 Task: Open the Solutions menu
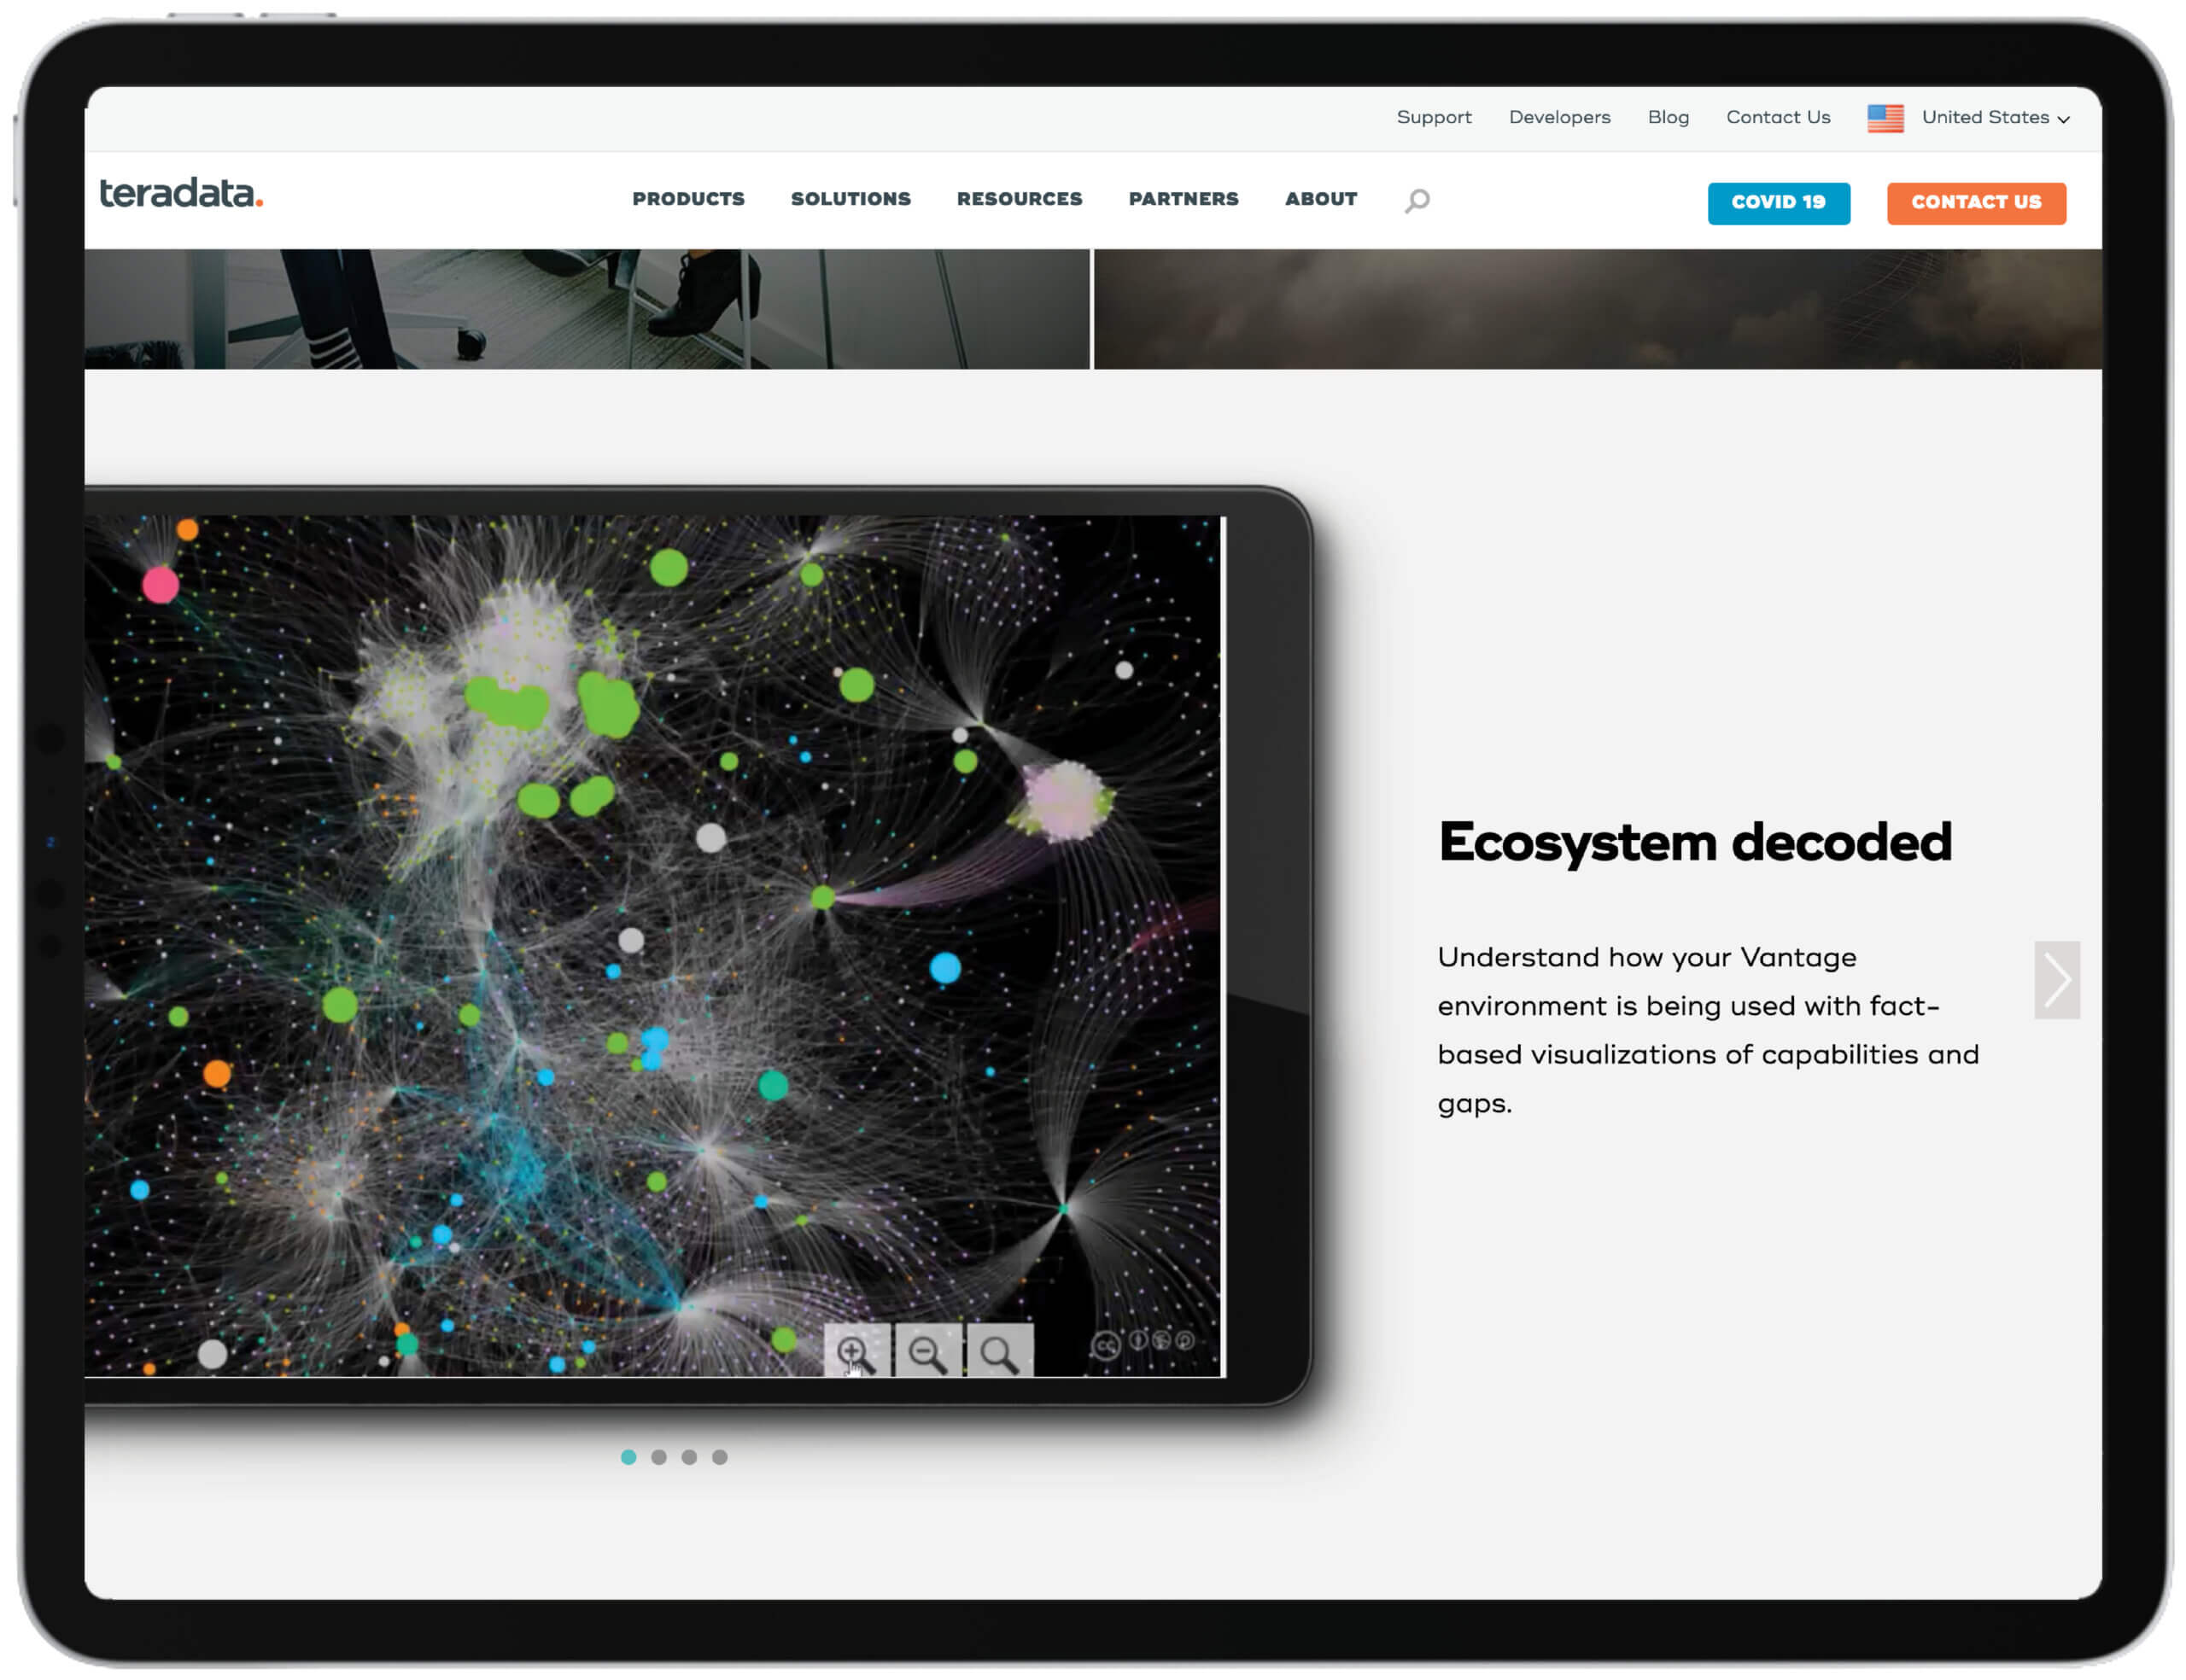click(x=849, y=200)
